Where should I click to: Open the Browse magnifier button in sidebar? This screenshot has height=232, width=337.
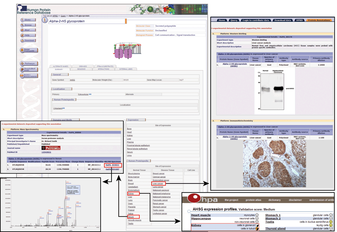point(28,25)
